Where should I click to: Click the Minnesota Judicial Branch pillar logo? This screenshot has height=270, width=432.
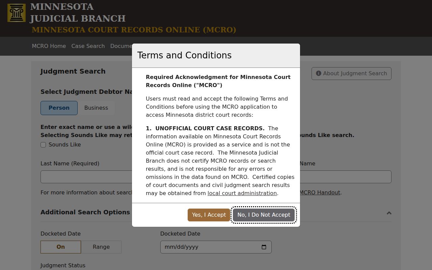click(x=17, y=13)
